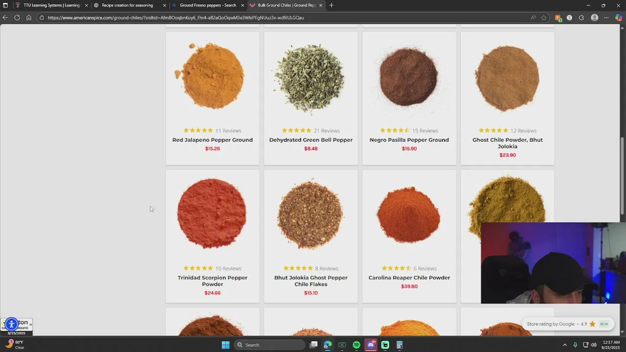Open the Calculator taskbar icon
This screenshot has width=626, height=352.
click(400, 345)
